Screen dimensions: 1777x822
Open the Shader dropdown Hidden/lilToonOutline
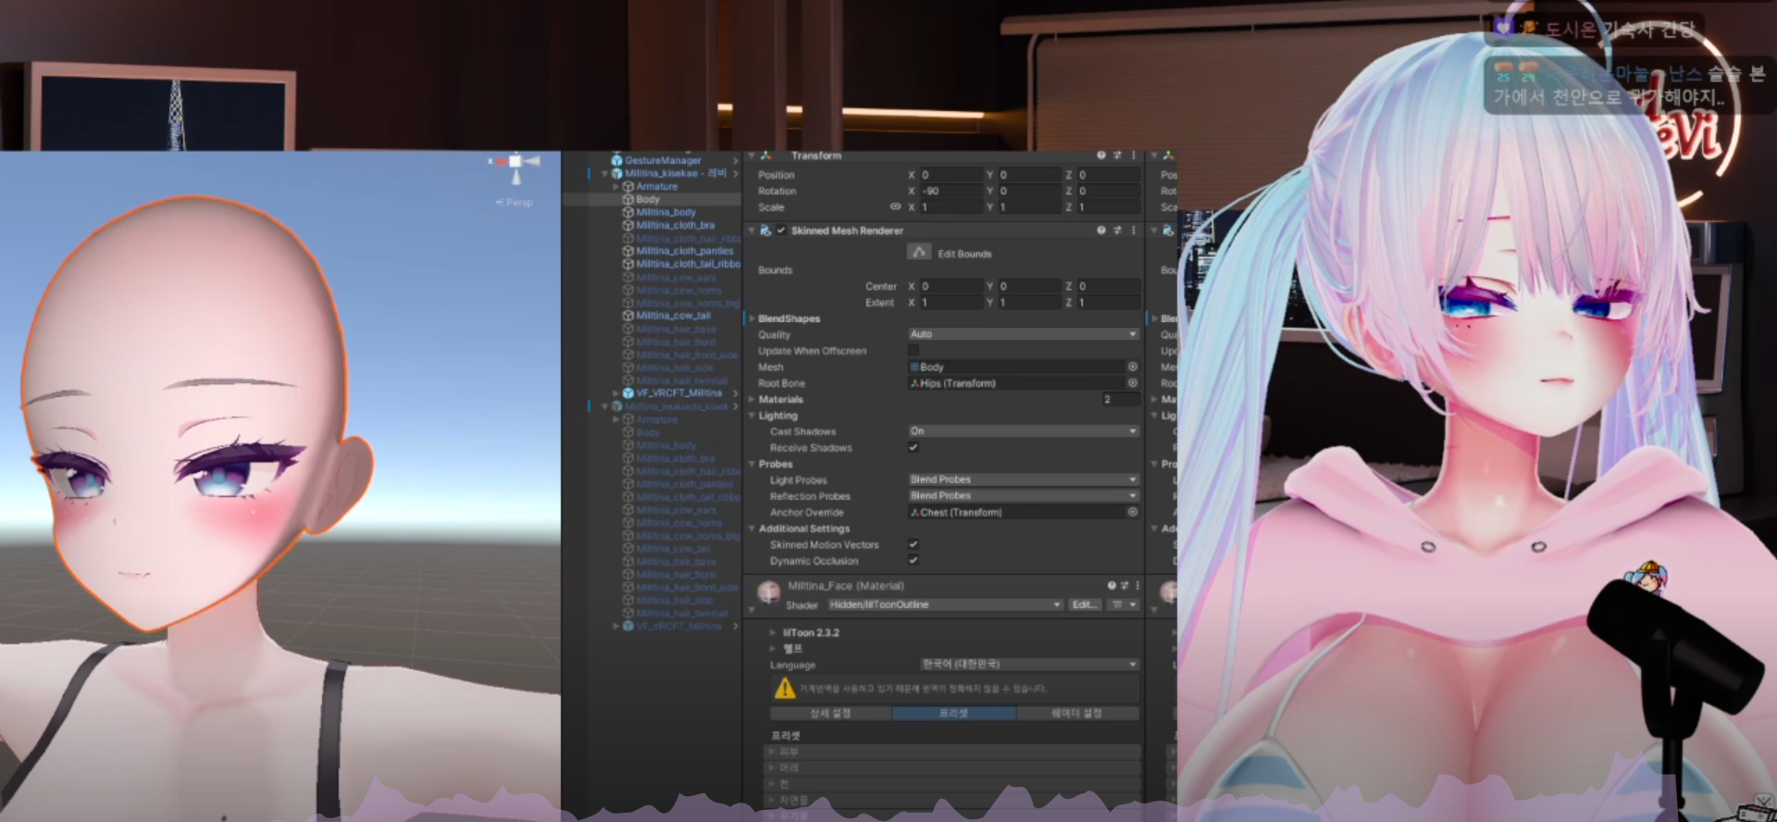point(945,604)
